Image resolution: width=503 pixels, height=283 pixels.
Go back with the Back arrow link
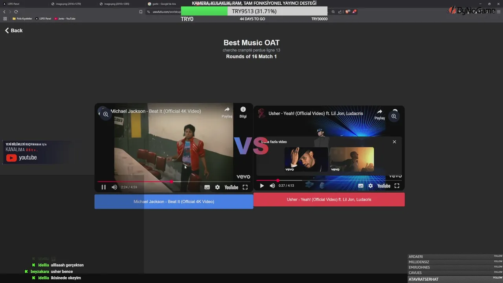pos(14,30)
